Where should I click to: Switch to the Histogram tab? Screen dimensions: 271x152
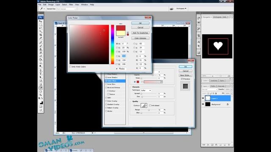(217, 17)
